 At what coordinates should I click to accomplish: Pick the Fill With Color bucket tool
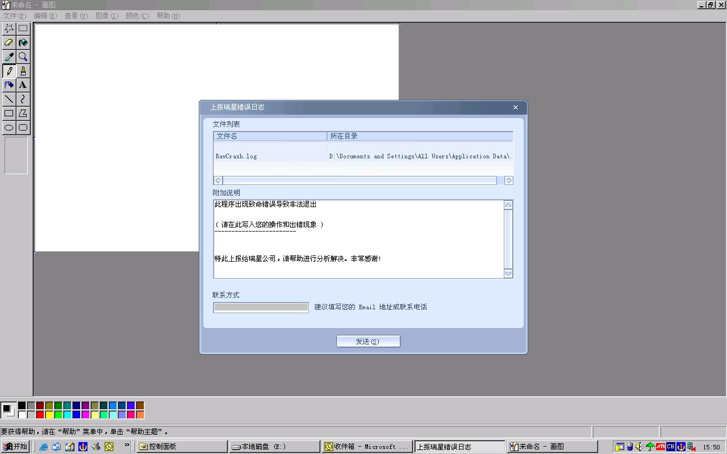click(23, 42)
